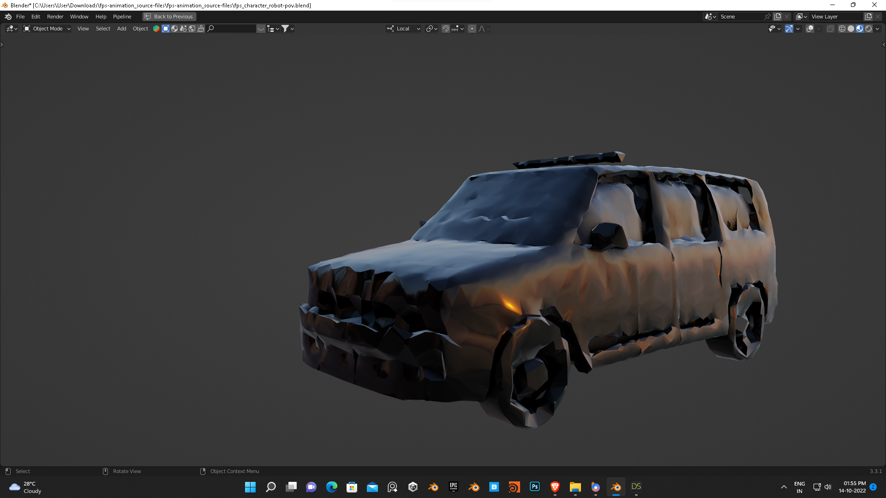Launch Photoshop from the taskbar
The width and height of the screenshot is (886, 498).
click(x=534, y=487)
